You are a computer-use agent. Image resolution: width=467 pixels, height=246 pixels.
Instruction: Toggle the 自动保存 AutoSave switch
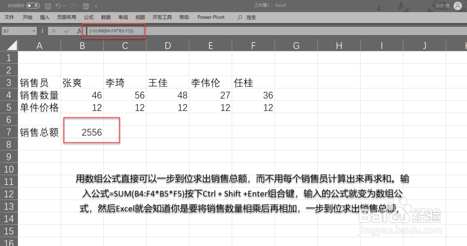[x=33, y=6]
